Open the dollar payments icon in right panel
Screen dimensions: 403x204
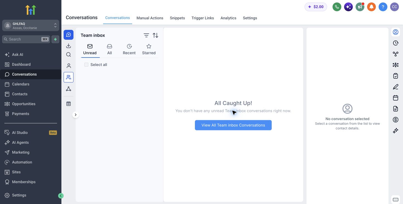click(395, 120)
